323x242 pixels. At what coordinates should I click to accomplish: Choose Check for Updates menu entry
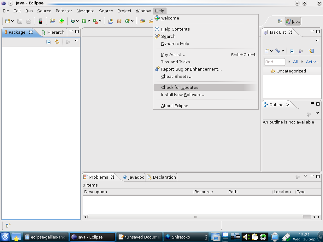[x=206, y=88]
